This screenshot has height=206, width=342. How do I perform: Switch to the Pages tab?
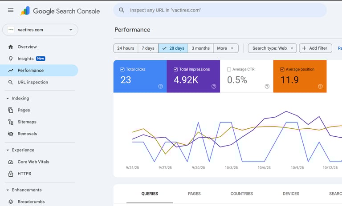(x=194, y=194)
